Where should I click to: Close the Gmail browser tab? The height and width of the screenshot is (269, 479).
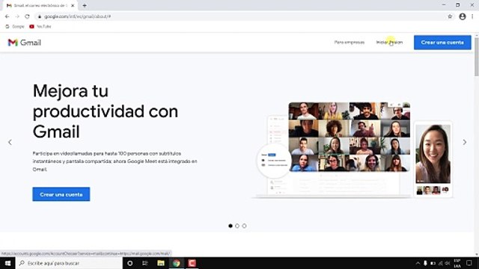(73, 5)
